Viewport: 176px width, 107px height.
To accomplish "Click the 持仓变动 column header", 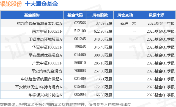I will coord(125,15).
